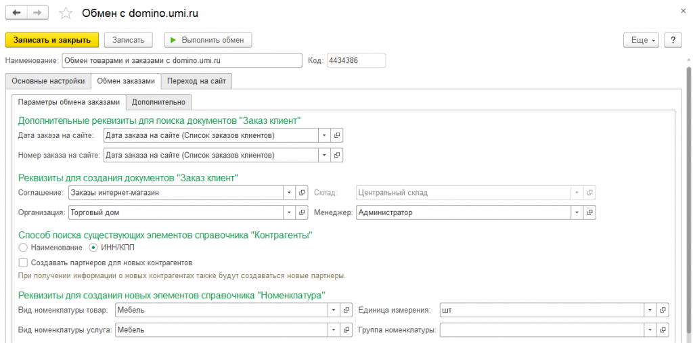
Task: Open selected item icon next to Организация field
Action: pyautogui.click(x=303, y=212)
